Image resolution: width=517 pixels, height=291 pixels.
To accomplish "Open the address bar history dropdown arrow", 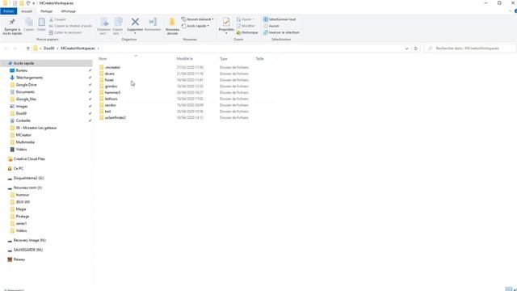I will click(x=406, y=48).
